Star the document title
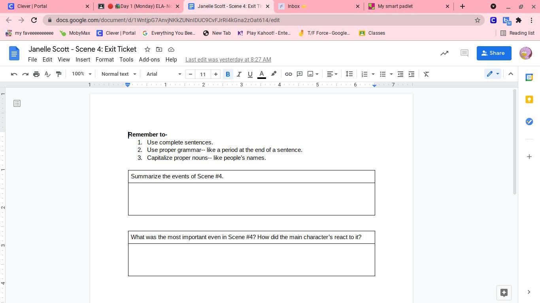The image size is (540, 303). tap(147, 49)
